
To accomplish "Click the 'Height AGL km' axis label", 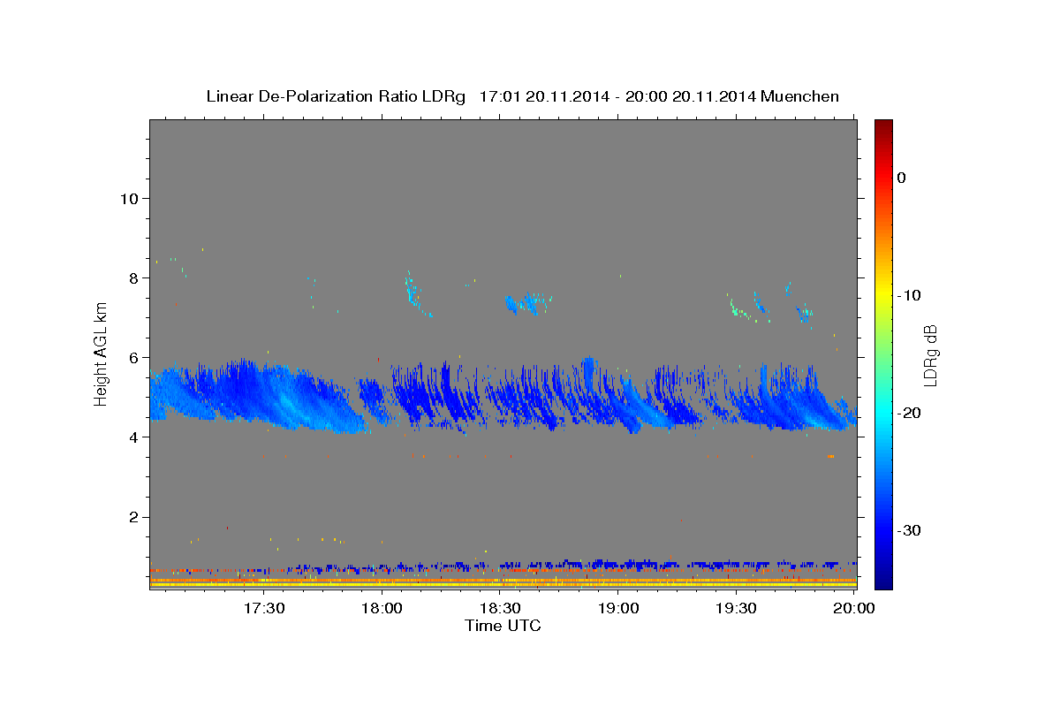I will pyautogui.click(x=101, y=354).
